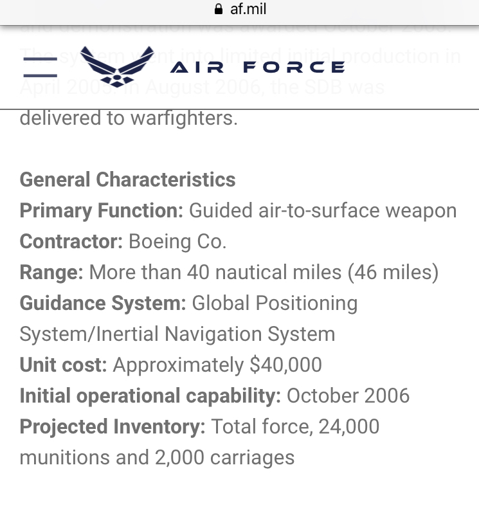Screen dimensions: 479x519
Task: Click the Primary Function label
Action: coord(101,211)
